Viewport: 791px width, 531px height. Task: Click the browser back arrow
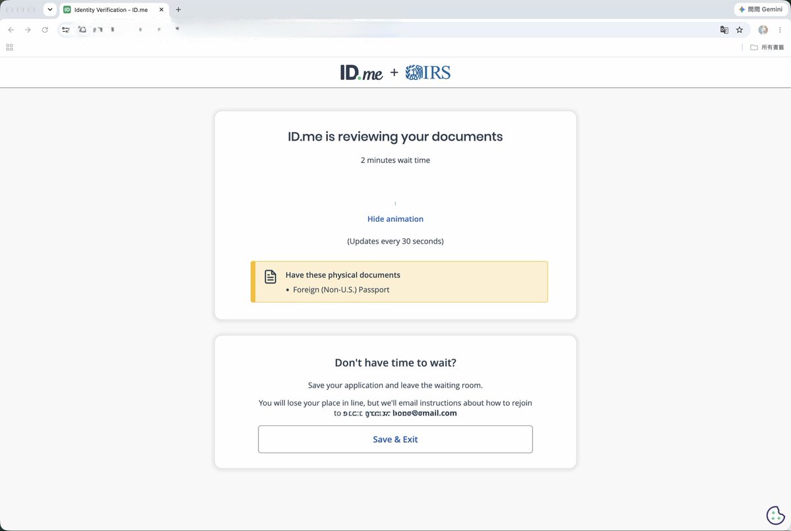click(x=11, y=30)
